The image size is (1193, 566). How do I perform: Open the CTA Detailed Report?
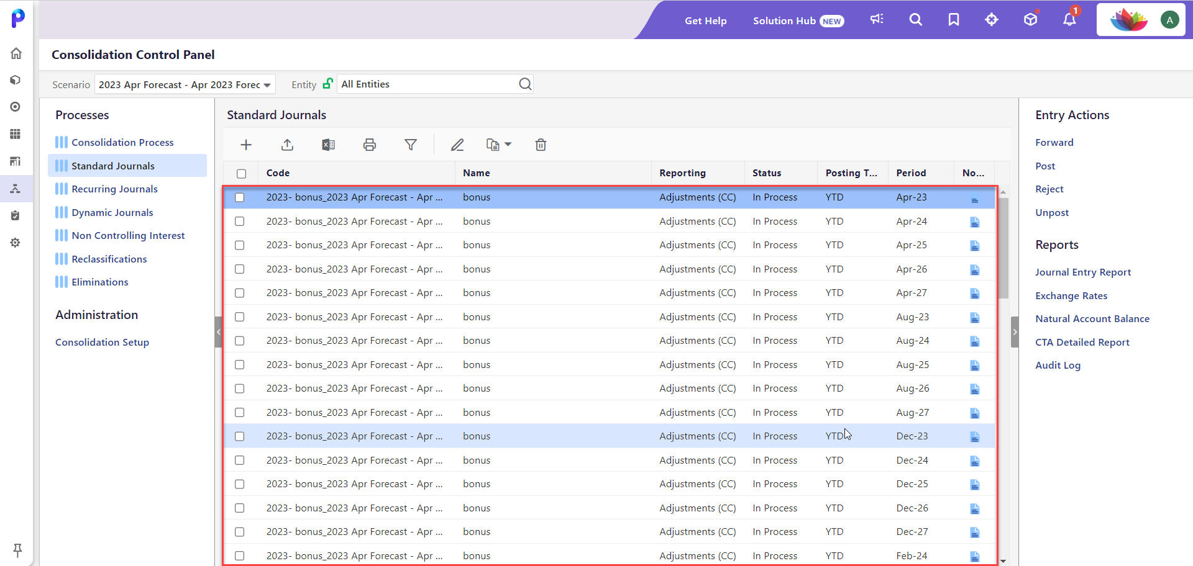(x=1082, y=342)
